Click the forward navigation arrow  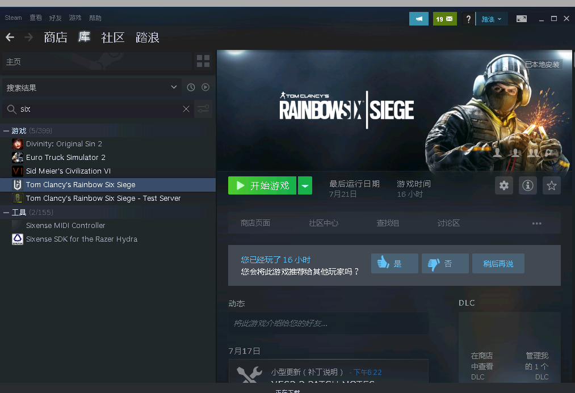coord(28,37)
